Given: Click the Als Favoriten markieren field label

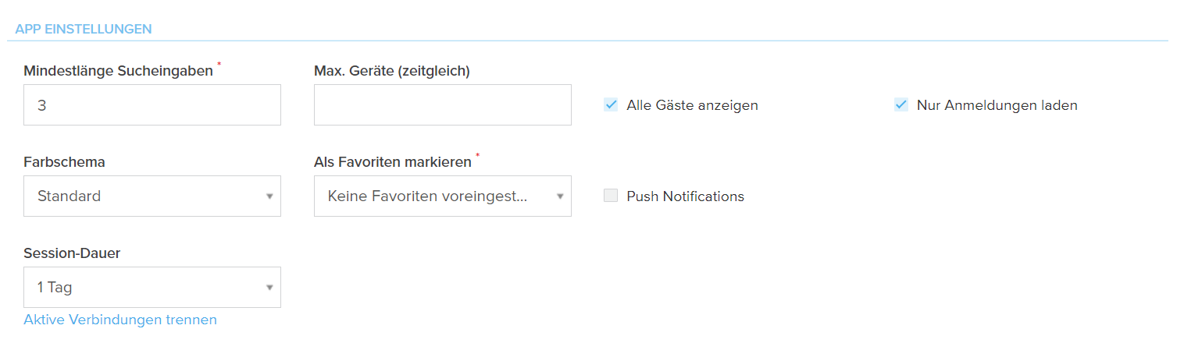Looking at the screenshot, I should point(392,162).
